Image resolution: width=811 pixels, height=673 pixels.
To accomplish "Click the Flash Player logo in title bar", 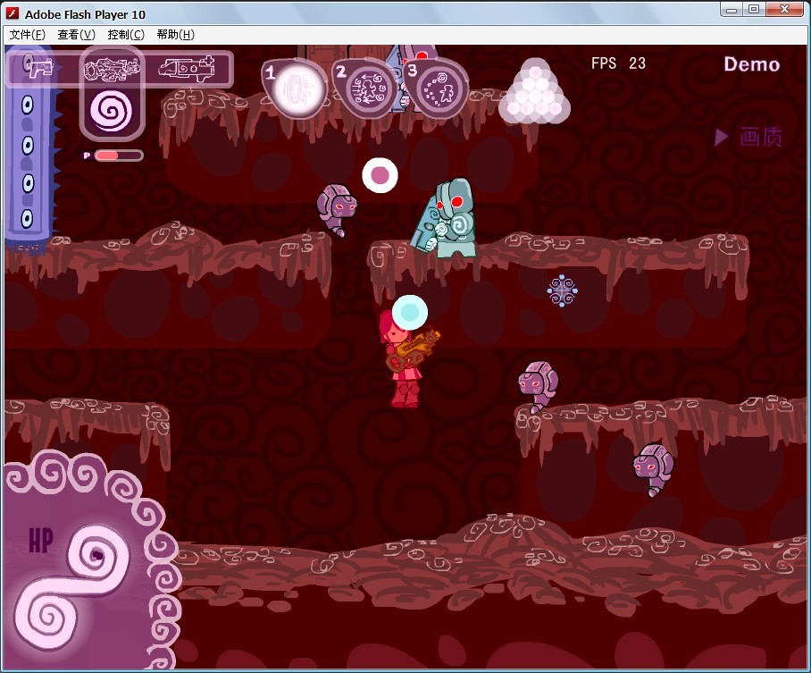I will point(13,14).
